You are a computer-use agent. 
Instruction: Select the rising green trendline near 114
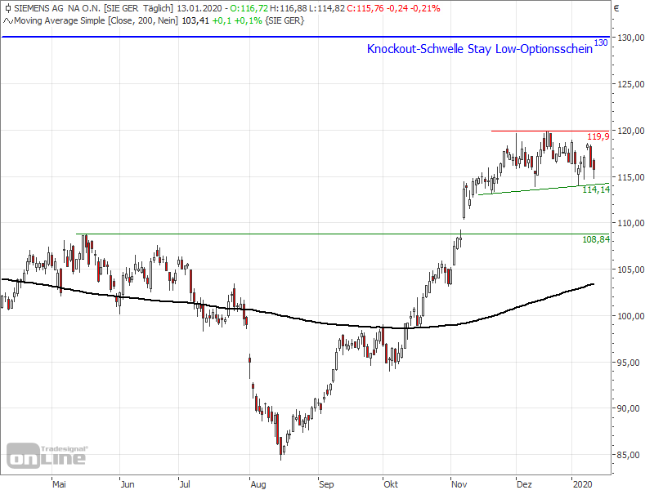[544, 189]
